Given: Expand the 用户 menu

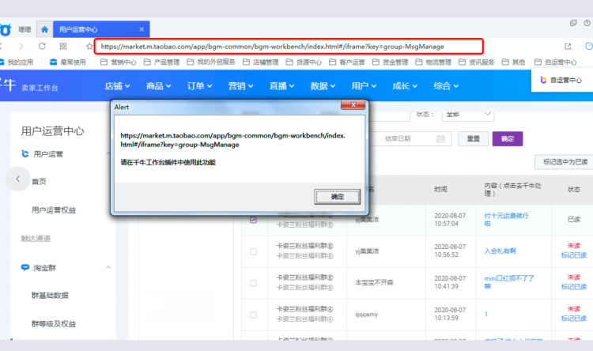Looking at the screenshot, I should point(364,86).
